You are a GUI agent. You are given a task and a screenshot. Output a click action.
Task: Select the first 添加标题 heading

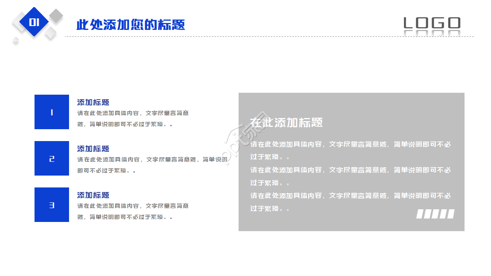(x=93, y=102)
